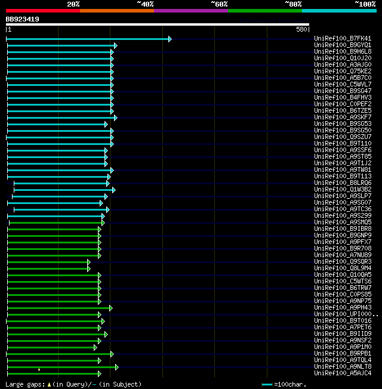Click the BB923419 query name label
This screenshot has width=382, height=389.
coord(22,19)
